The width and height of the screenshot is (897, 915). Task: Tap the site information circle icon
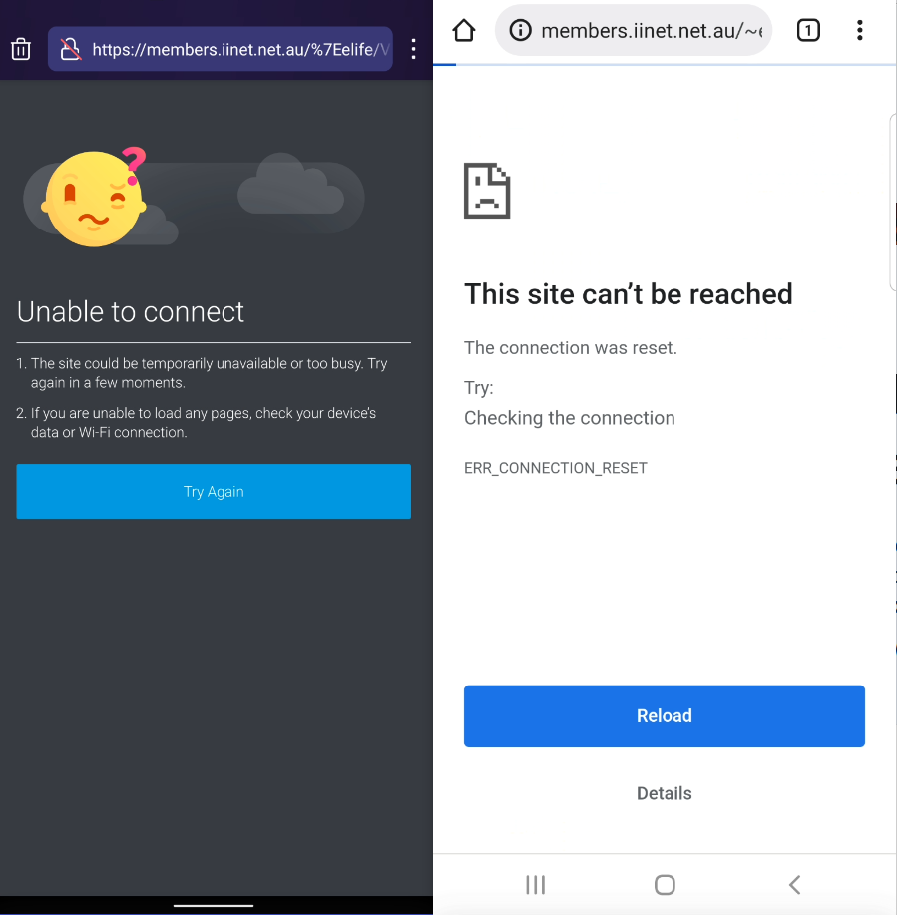point(520,30)
